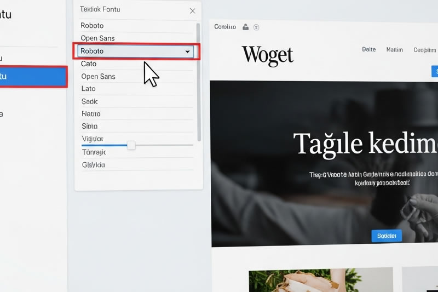This screenshot has height=292, width=438.
Task: Open the Cepibim navigation link
Action: coord(425,50)
